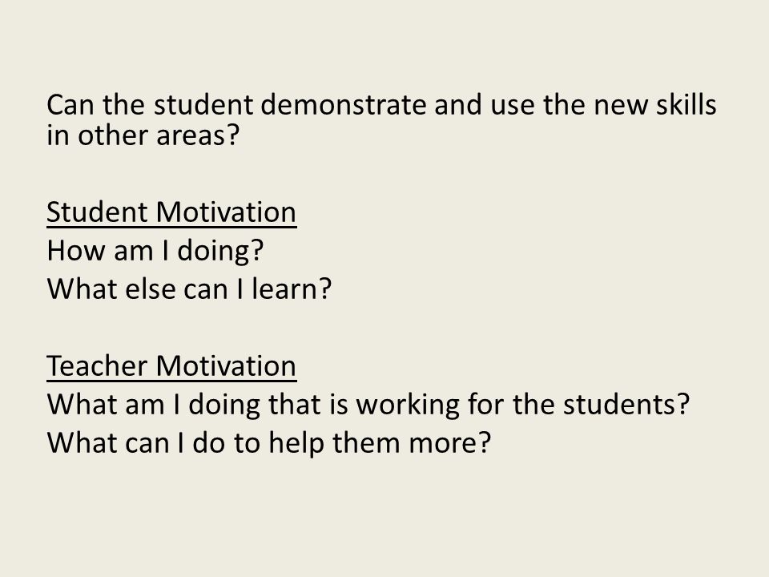Click the word 'working' in the teacher section
769x577 pixels.
tap(408, 406)
